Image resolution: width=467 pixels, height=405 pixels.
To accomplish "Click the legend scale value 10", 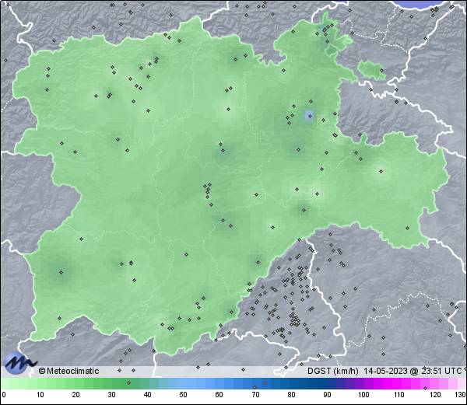I will click(40, 395).
